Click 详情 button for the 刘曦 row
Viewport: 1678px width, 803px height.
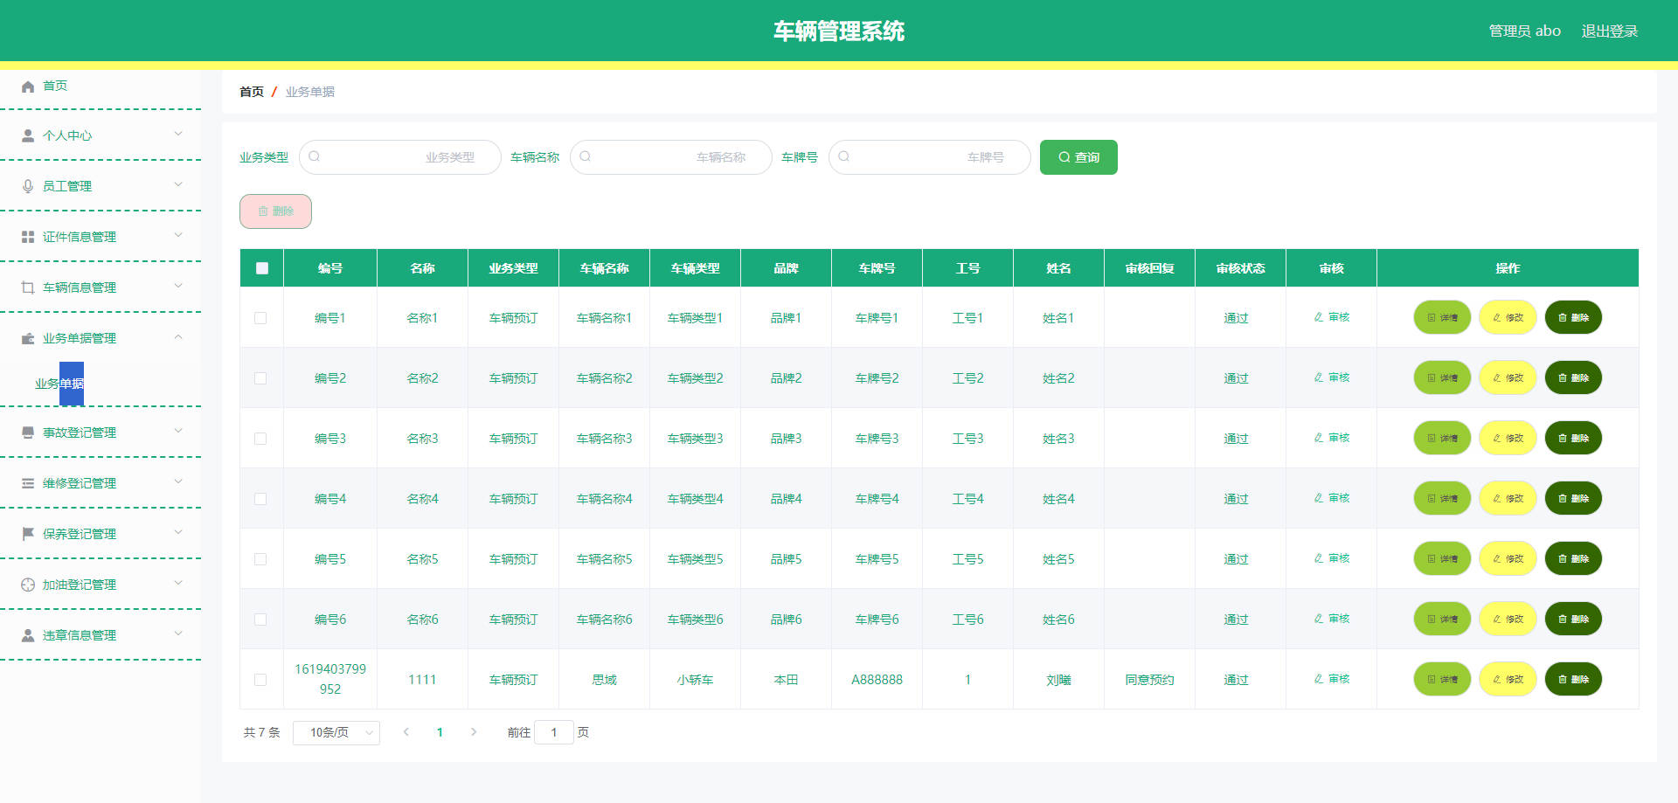click(x=1442, y=679)
